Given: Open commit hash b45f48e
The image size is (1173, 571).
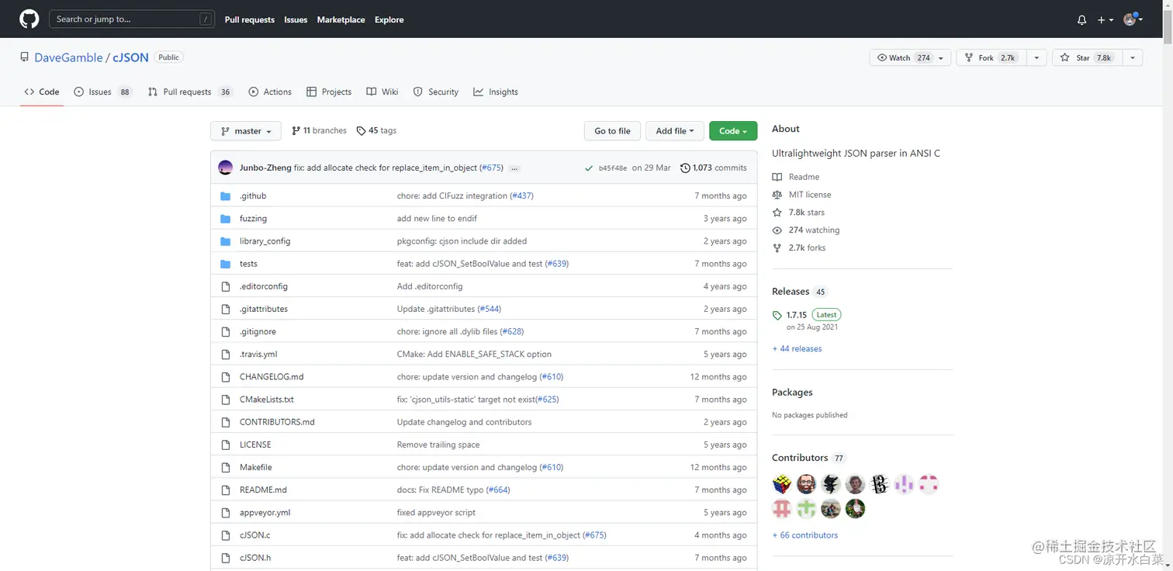Looking at the screenshot, I should 613,168.
